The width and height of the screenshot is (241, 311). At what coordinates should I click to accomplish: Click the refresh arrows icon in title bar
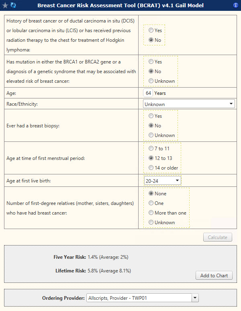tap(13, 5)
